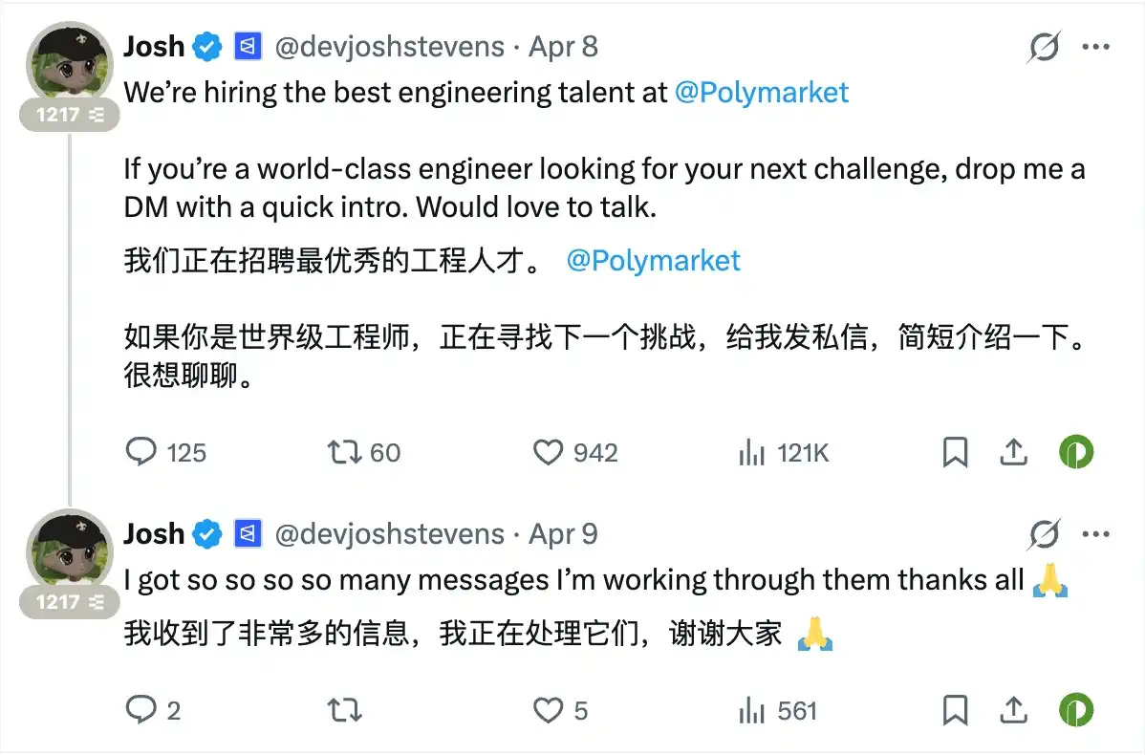The height and width of the screenshot is (755, 1145).
Task: Open more options menu on first tweet
Action: point(1095,46)
